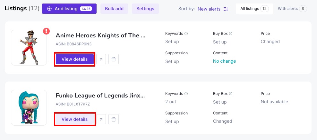Image resolution: width=317 pixels, height=140 pixels.
Task: Open the Funko Jinx product thumbnail
Action: (x=29, y=108)
